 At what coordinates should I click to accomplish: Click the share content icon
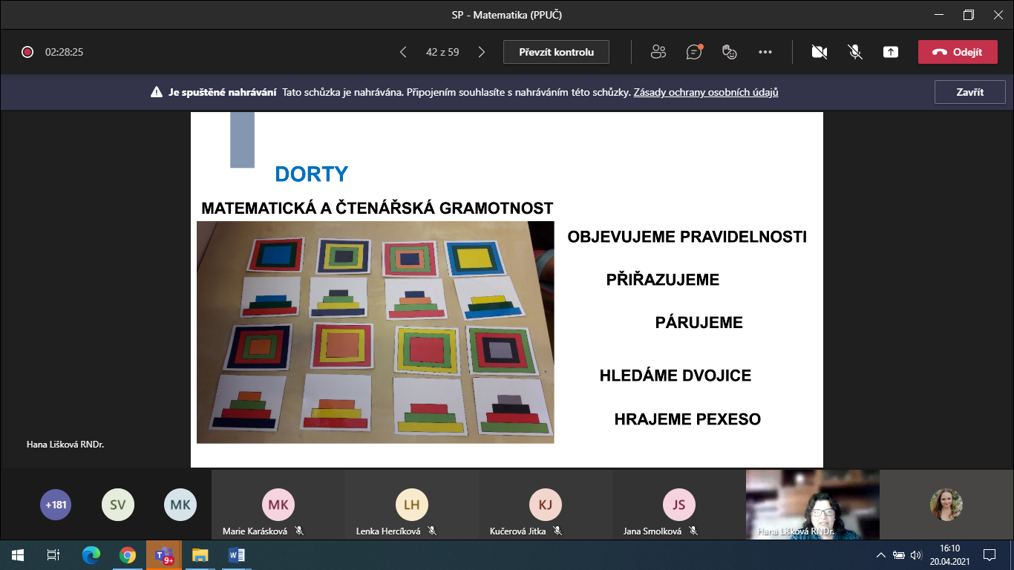[891, 52]
